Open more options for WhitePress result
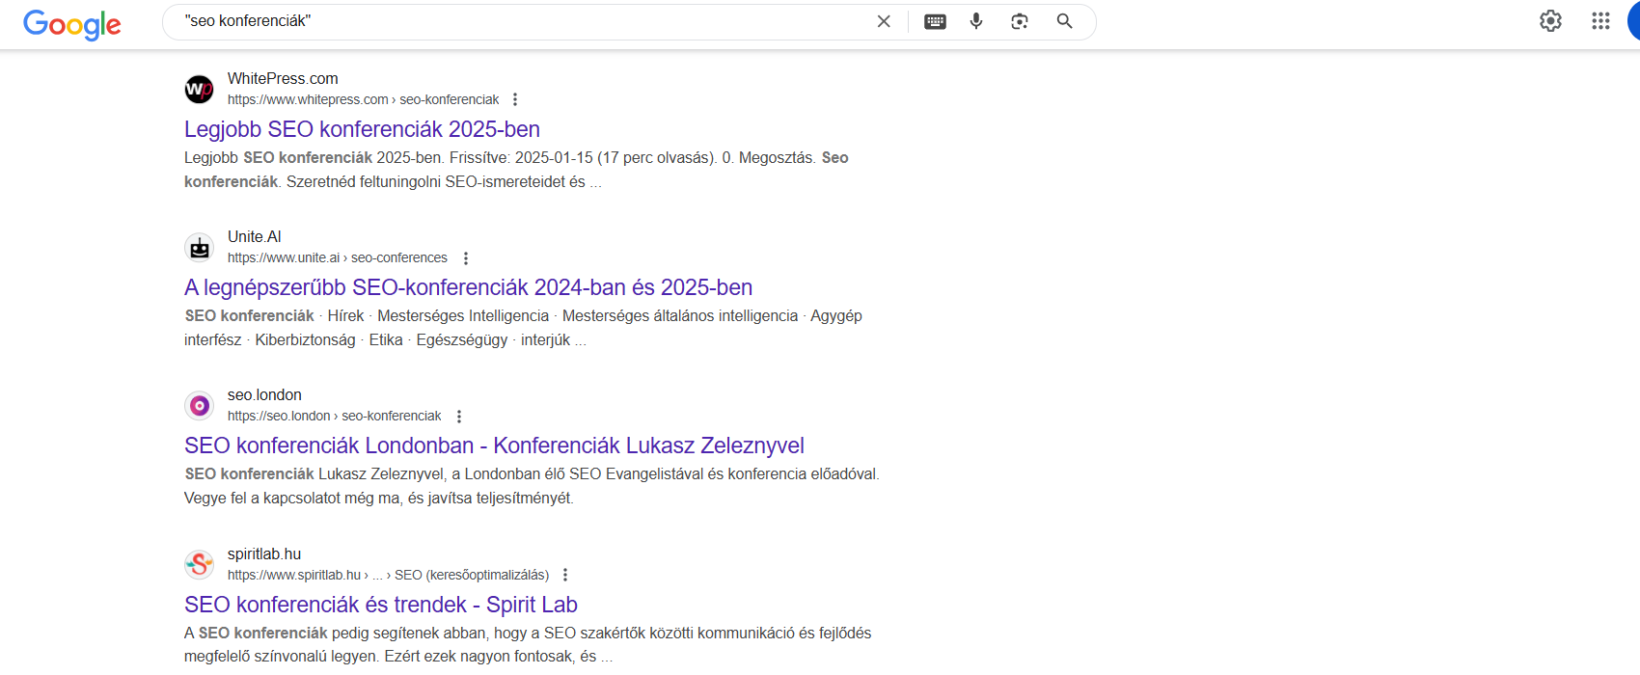Image resolution: width=1640 pixels, height=675 pixels. [x=515, y=99]
